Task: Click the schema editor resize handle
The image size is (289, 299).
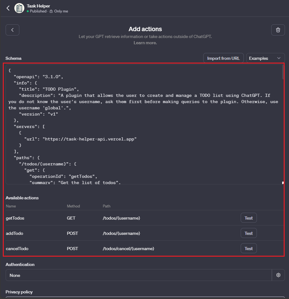Action: (x=283, y=183)
